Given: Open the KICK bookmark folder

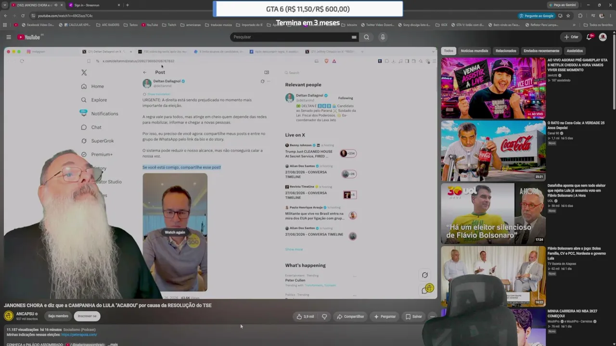Looking at the screenshot, I should (441, 25).
